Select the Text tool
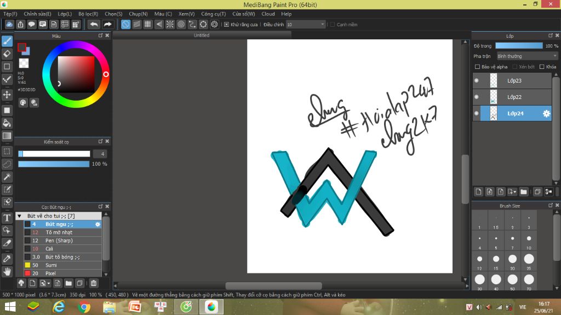 [7, 218]
